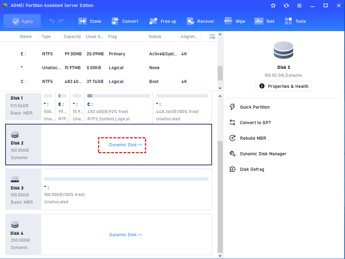
Task: Select the 15.97MB unallocated row
Action: [108, 68]
